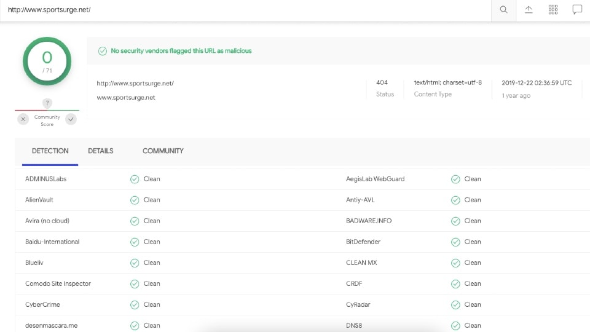The width and height of the screenshot is (590, 332).
Task: Switch to the DETECTION tab
Action: [50, 151]
